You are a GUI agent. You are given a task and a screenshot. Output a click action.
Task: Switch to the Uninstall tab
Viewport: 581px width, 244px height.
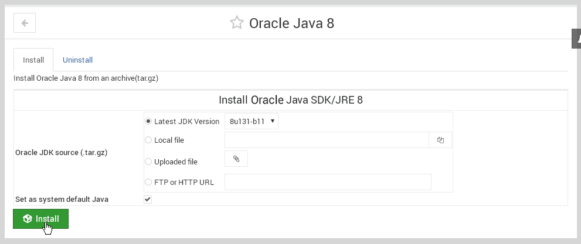[77, 60]
